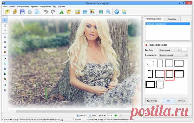Screen dimensions: 194x123
Task: Redo the undone action
Action: [x=53, y=12]
